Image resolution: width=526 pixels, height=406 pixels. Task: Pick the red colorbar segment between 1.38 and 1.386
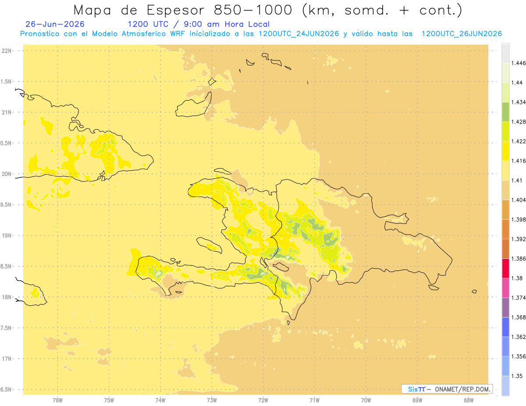point(505,268)
